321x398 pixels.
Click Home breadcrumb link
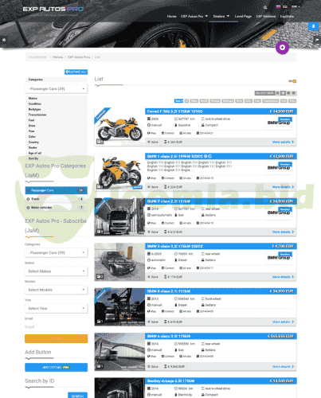tap(57, 57)
